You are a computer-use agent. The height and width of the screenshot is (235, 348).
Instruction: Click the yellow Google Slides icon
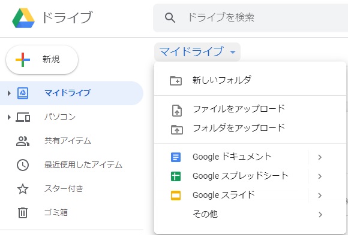coord(176,196)
